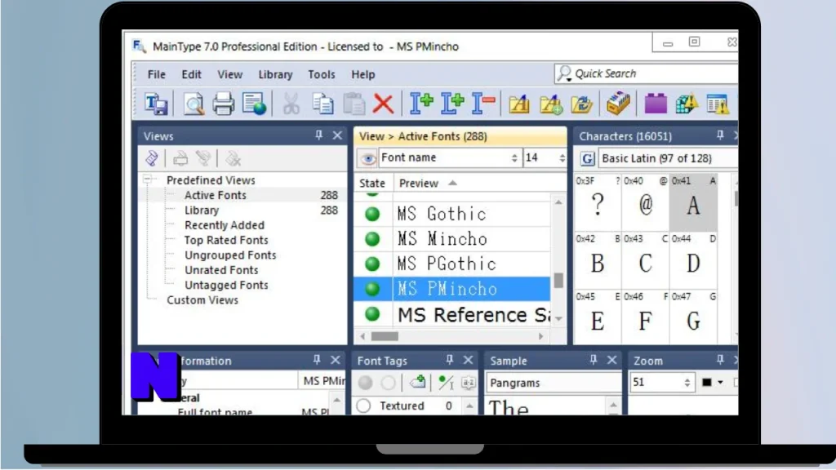The height and width of the screenshot is (470, 836).
Task: Change the font size 14 spinner
Action: point(562,158)
